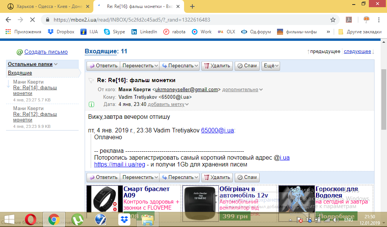Switch to the Re: Re[16]: фальш монетки tab
This screenshot has height=227, width=387.
point(139,6)
